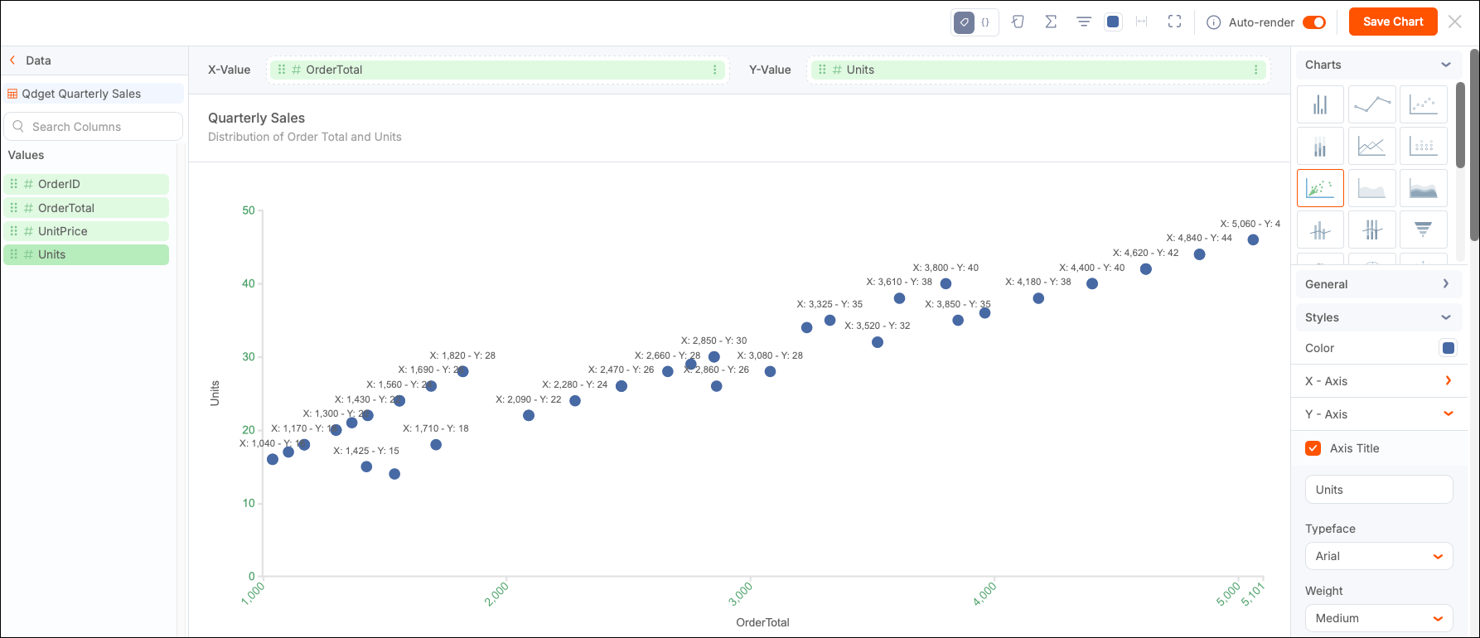Save the chart with Save Chart
Viewport: 1480px width, 638px height.
(x=1393, y=22)
